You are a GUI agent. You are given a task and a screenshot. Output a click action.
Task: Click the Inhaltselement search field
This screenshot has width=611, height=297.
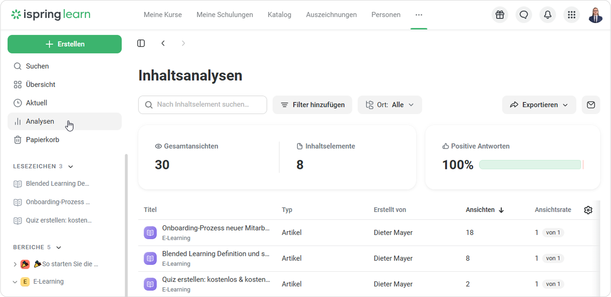coord(202,105)
